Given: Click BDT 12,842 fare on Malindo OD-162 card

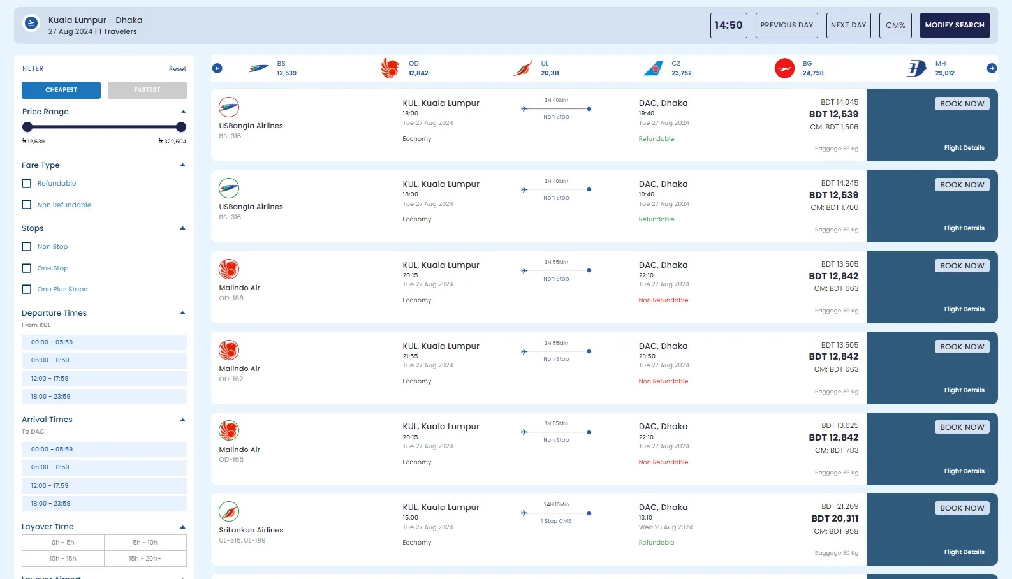Looking at the screenshot, I should [833, 357].
